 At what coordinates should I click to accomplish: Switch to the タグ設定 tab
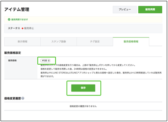coord(95,42)
